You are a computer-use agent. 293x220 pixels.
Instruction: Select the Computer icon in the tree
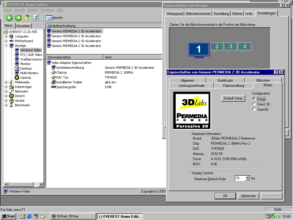11,36
